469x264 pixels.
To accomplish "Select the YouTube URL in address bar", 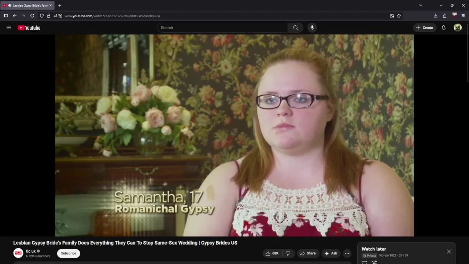I will 112,16.
